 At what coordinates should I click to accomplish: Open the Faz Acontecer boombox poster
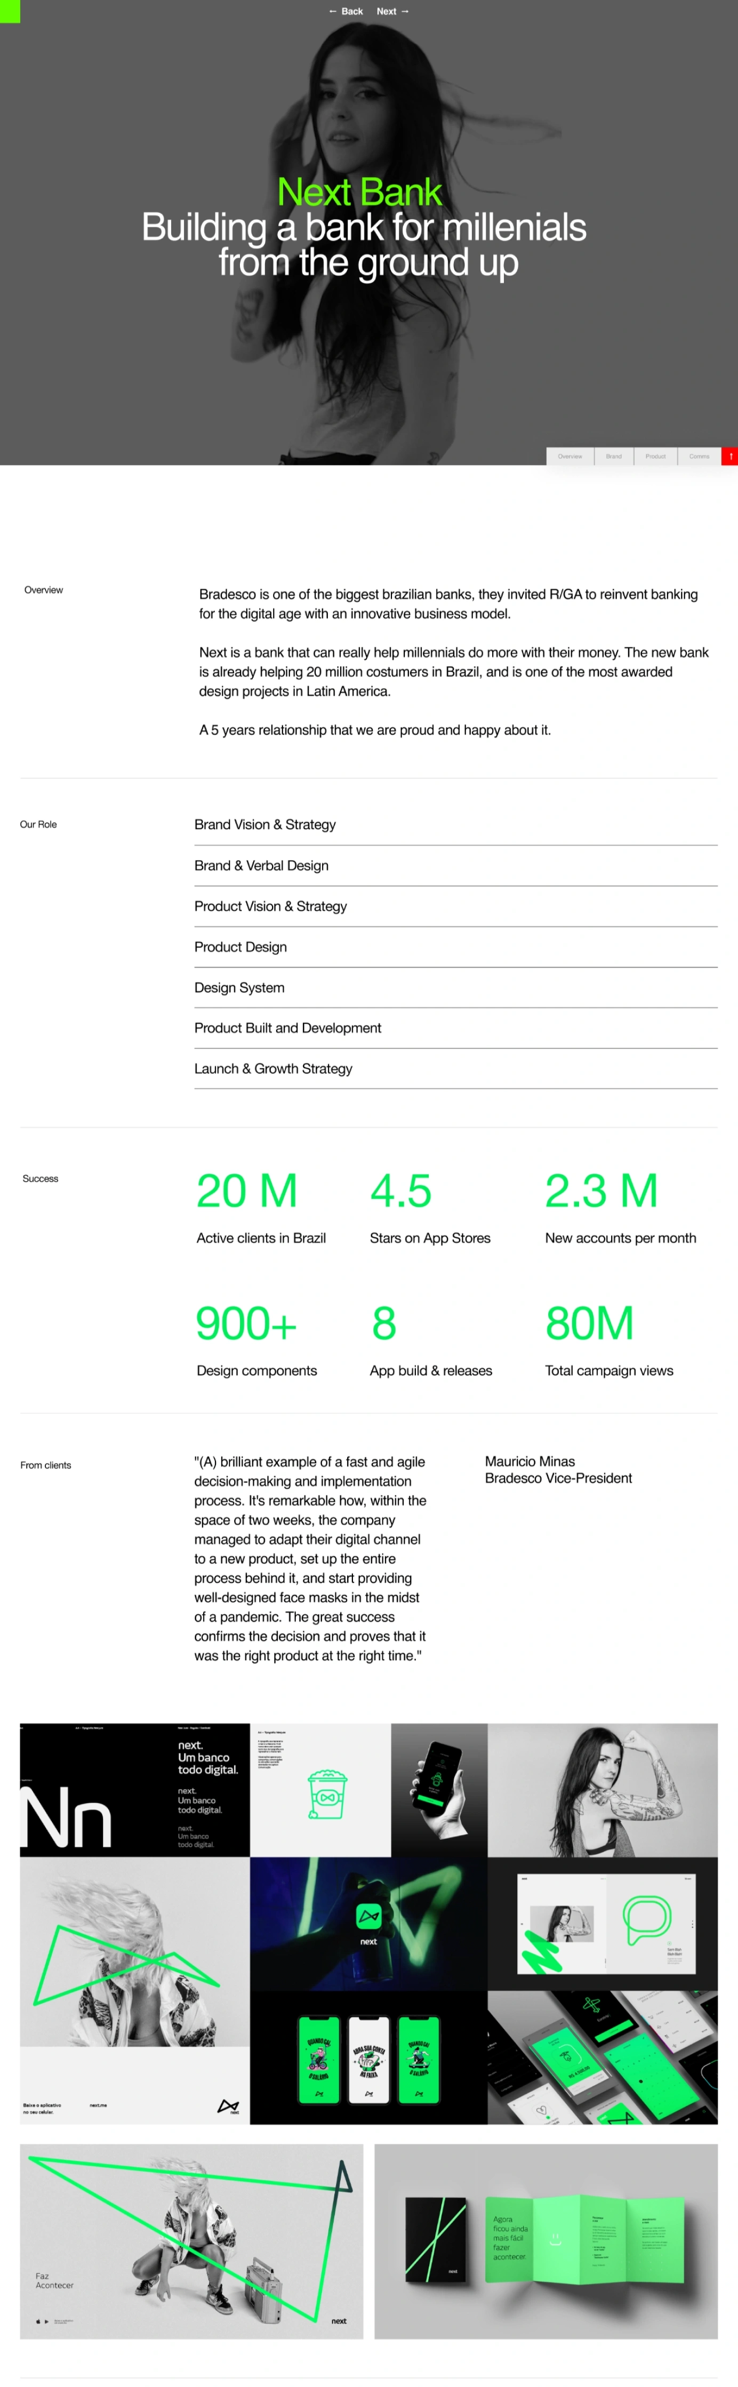(191, 2241)
